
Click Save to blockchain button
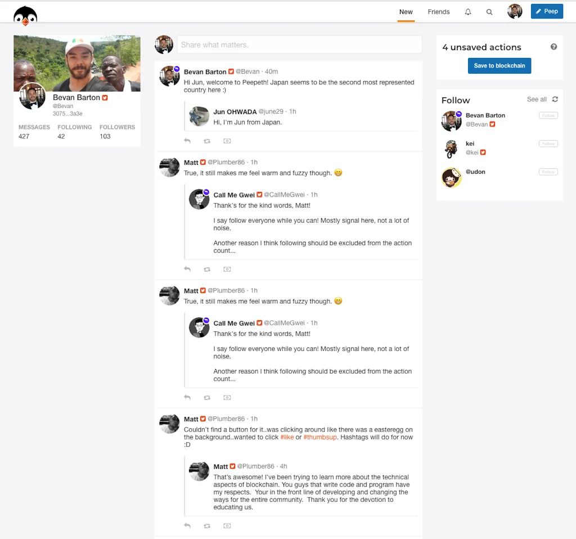point(499,66)
